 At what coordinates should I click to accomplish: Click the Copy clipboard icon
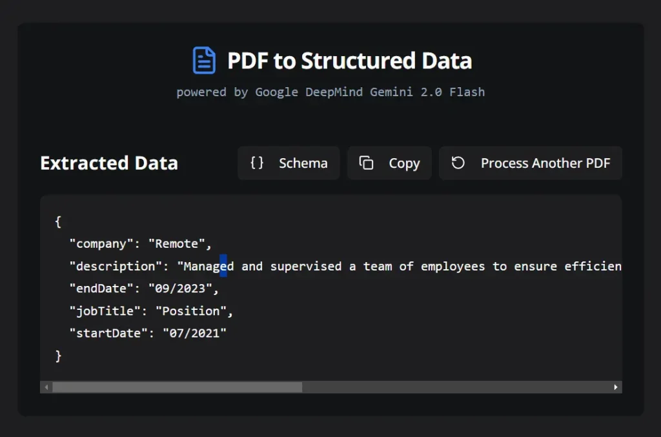[367, 163]
